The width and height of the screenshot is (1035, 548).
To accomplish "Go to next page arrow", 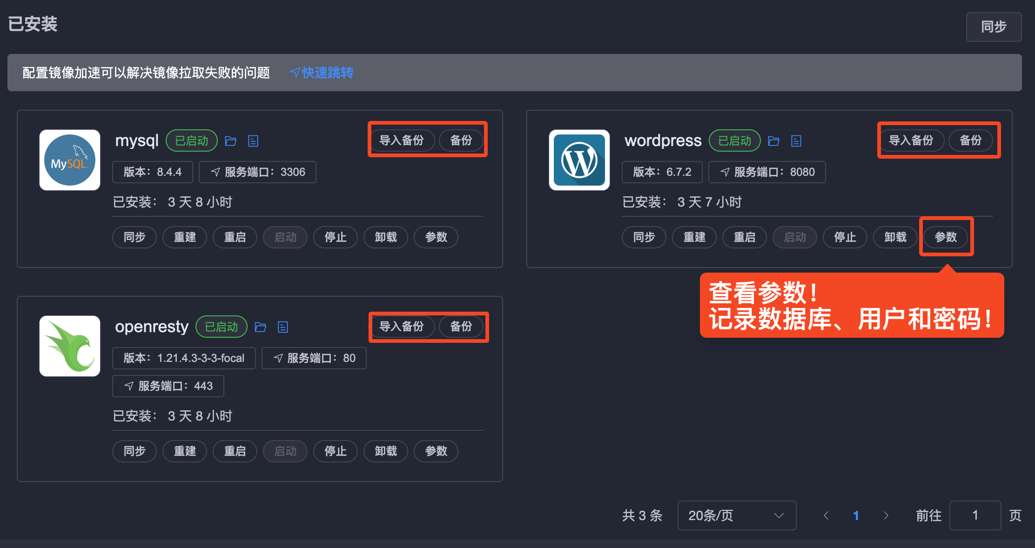I will tap(886, 515).
